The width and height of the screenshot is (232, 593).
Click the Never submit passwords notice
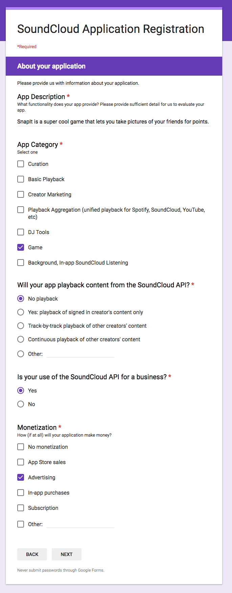pos(61,570)
